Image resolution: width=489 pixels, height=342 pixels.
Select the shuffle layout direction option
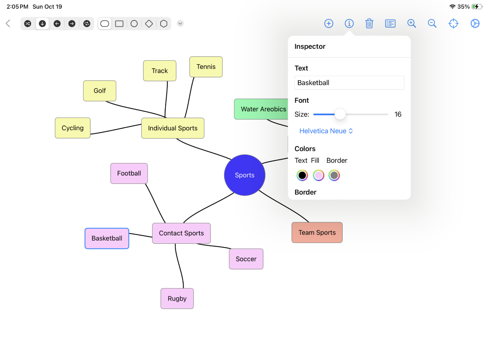click(28, 23)
